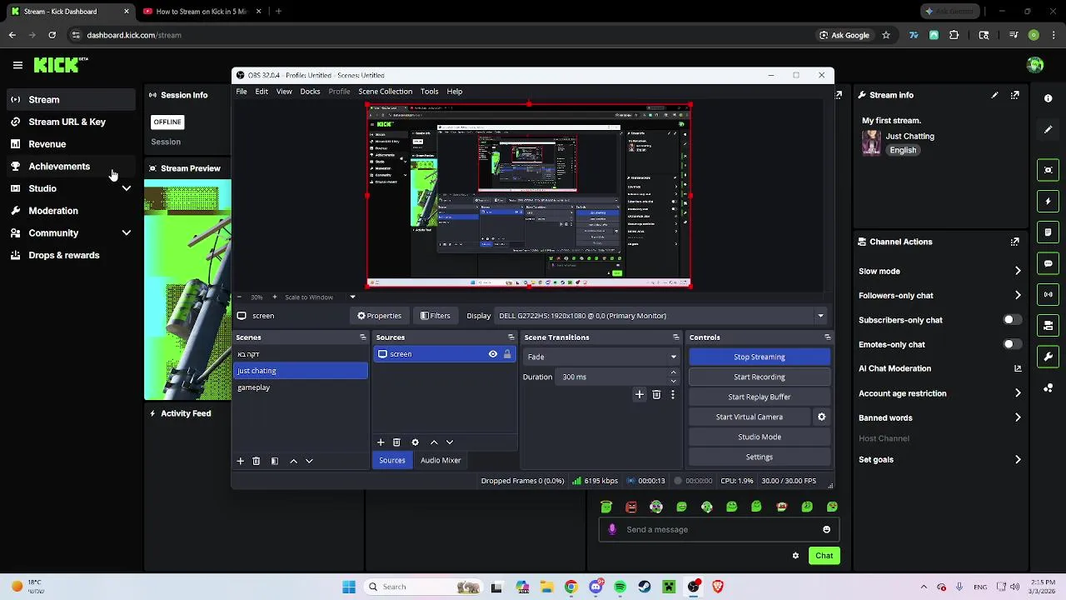
Task: Open chat settings gear beside Chat button
Action: click(x=795, y=556)
